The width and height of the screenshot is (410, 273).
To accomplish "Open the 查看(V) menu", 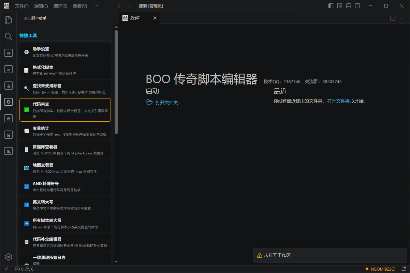I will click(80, 6).
